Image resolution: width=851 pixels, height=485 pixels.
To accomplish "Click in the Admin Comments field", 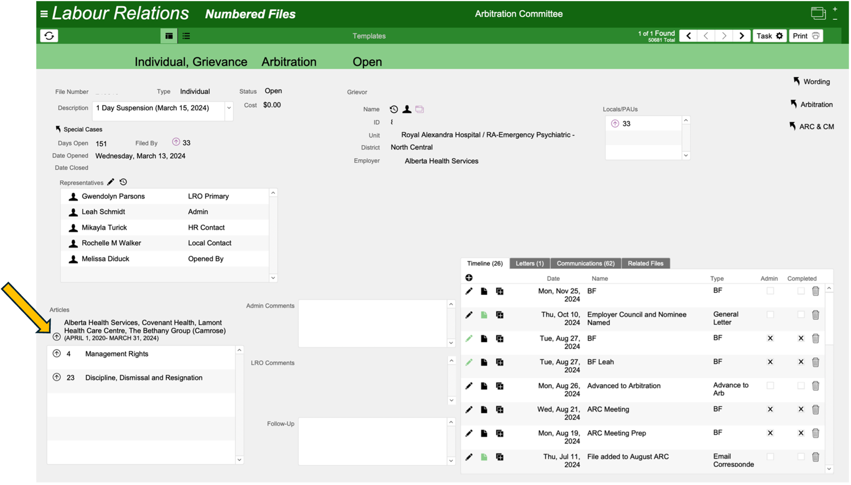I will tap(373, 324).
